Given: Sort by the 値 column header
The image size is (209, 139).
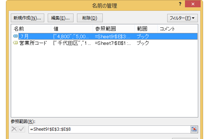Looking at the screenshot, I should 72,29.
